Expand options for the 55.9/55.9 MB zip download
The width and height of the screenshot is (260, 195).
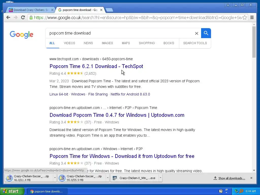pos(108,178)
